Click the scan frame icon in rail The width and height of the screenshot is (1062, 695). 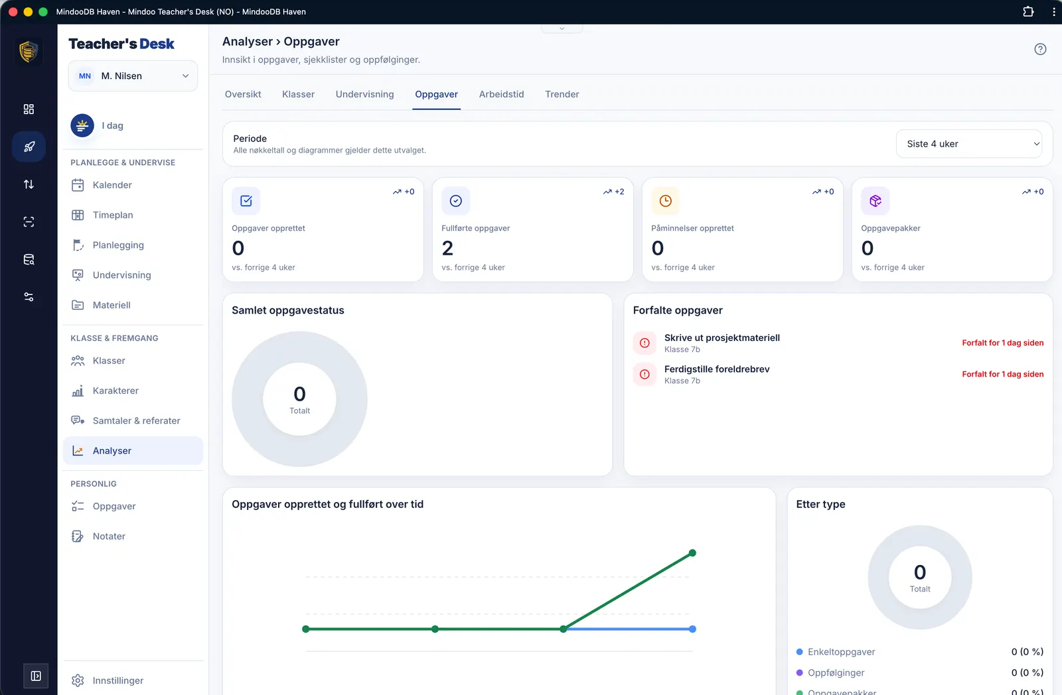point(29,222)
